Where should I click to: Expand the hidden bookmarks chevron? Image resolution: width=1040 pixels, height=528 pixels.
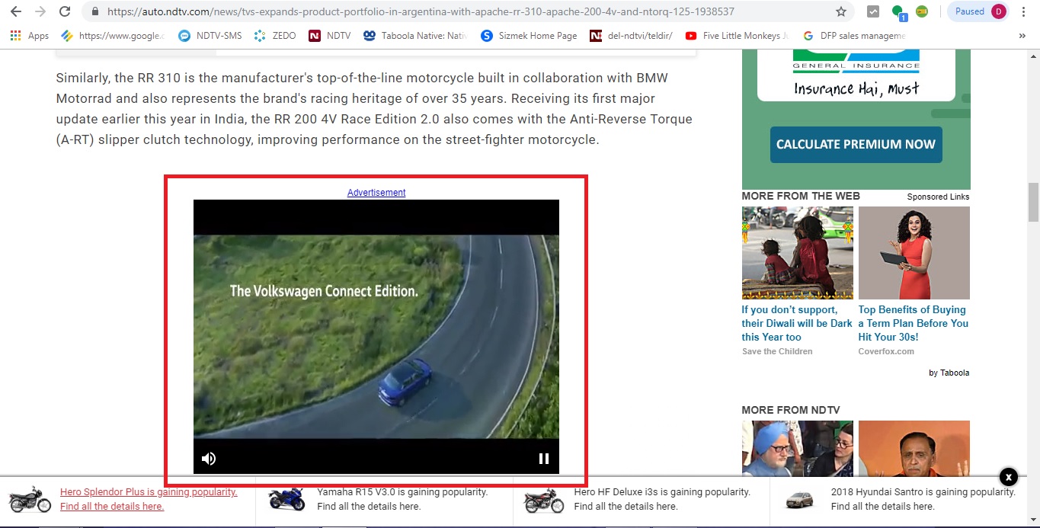pos(1022,36)
